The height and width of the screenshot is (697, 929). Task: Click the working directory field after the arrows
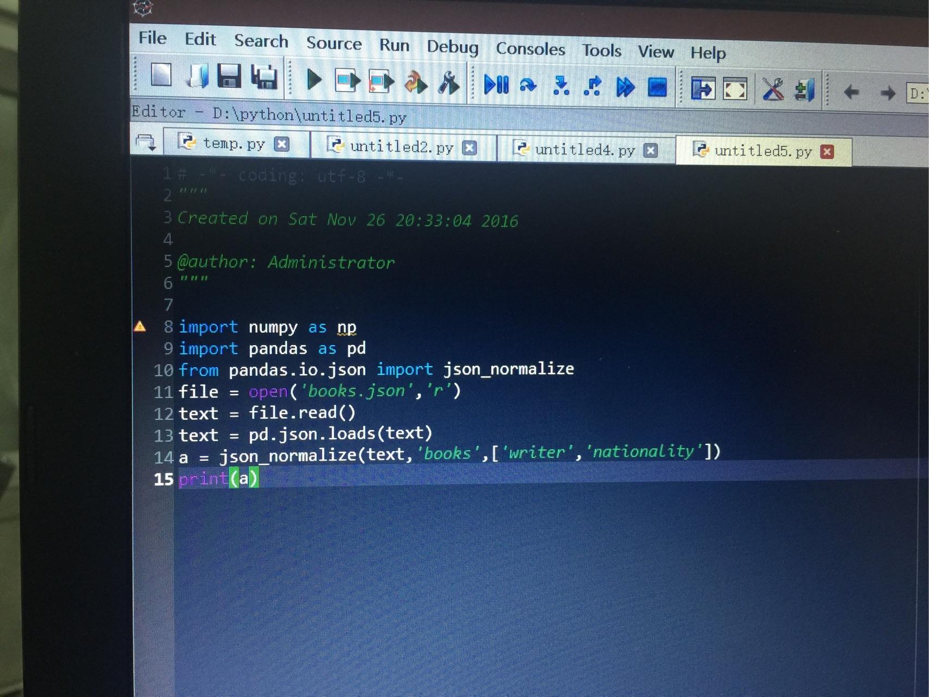point(917,94)
